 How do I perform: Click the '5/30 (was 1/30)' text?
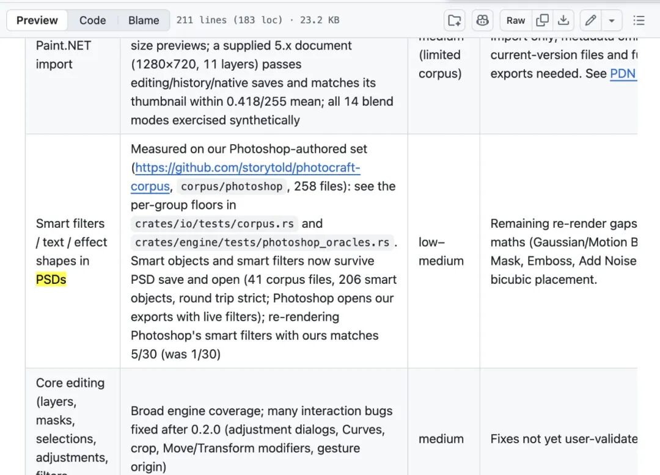175,354
